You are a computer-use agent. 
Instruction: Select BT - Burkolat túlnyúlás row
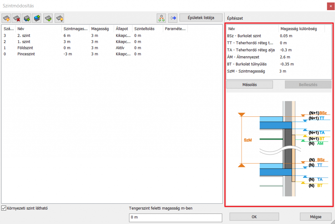[x=279, y=64]
